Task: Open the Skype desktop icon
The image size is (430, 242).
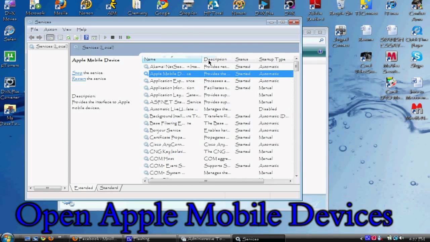Action: (417, 60)
